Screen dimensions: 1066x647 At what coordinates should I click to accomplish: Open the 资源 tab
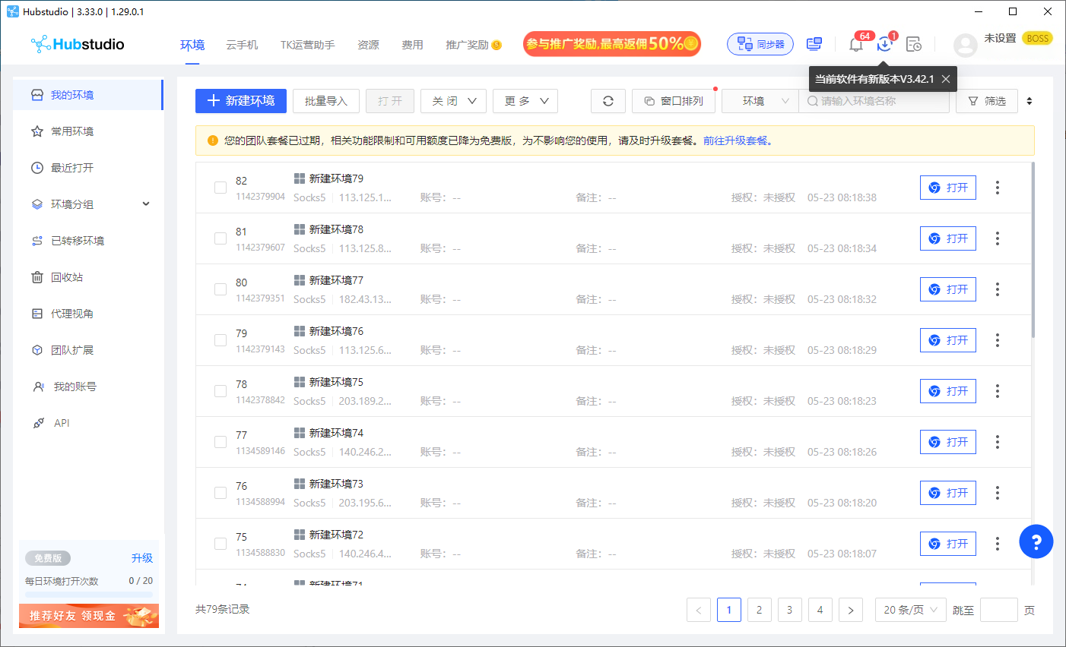click(x=368, y=45)
